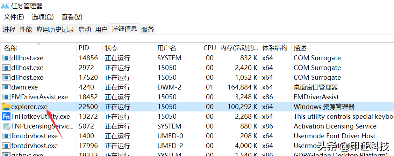This screenshot has height=156, width=394.
Task: Open the 查看(V) menu
Action: click(x=72, y=17)
